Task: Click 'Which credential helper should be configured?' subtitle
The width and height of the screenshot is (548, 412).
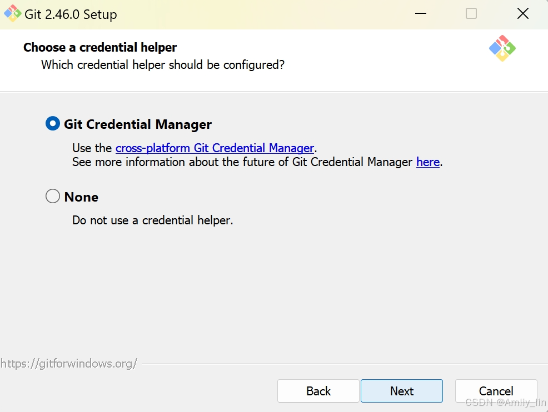Action: [163, 65]
